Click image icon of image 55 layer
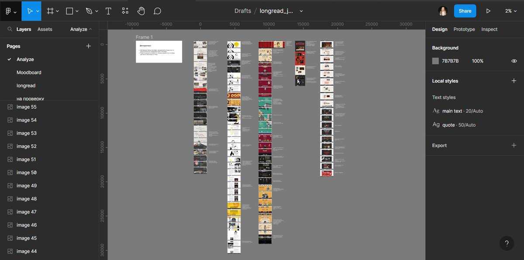This screenshot has height=260, width=524. pos(10,107)
